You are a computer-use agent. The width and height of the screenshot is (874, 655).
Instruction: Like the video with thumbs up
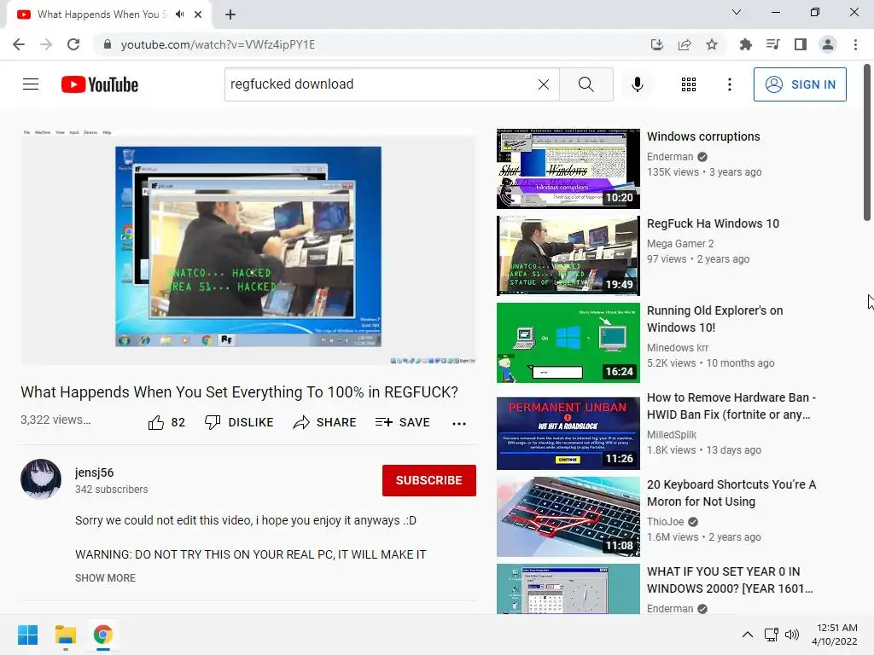click(166, 423)
